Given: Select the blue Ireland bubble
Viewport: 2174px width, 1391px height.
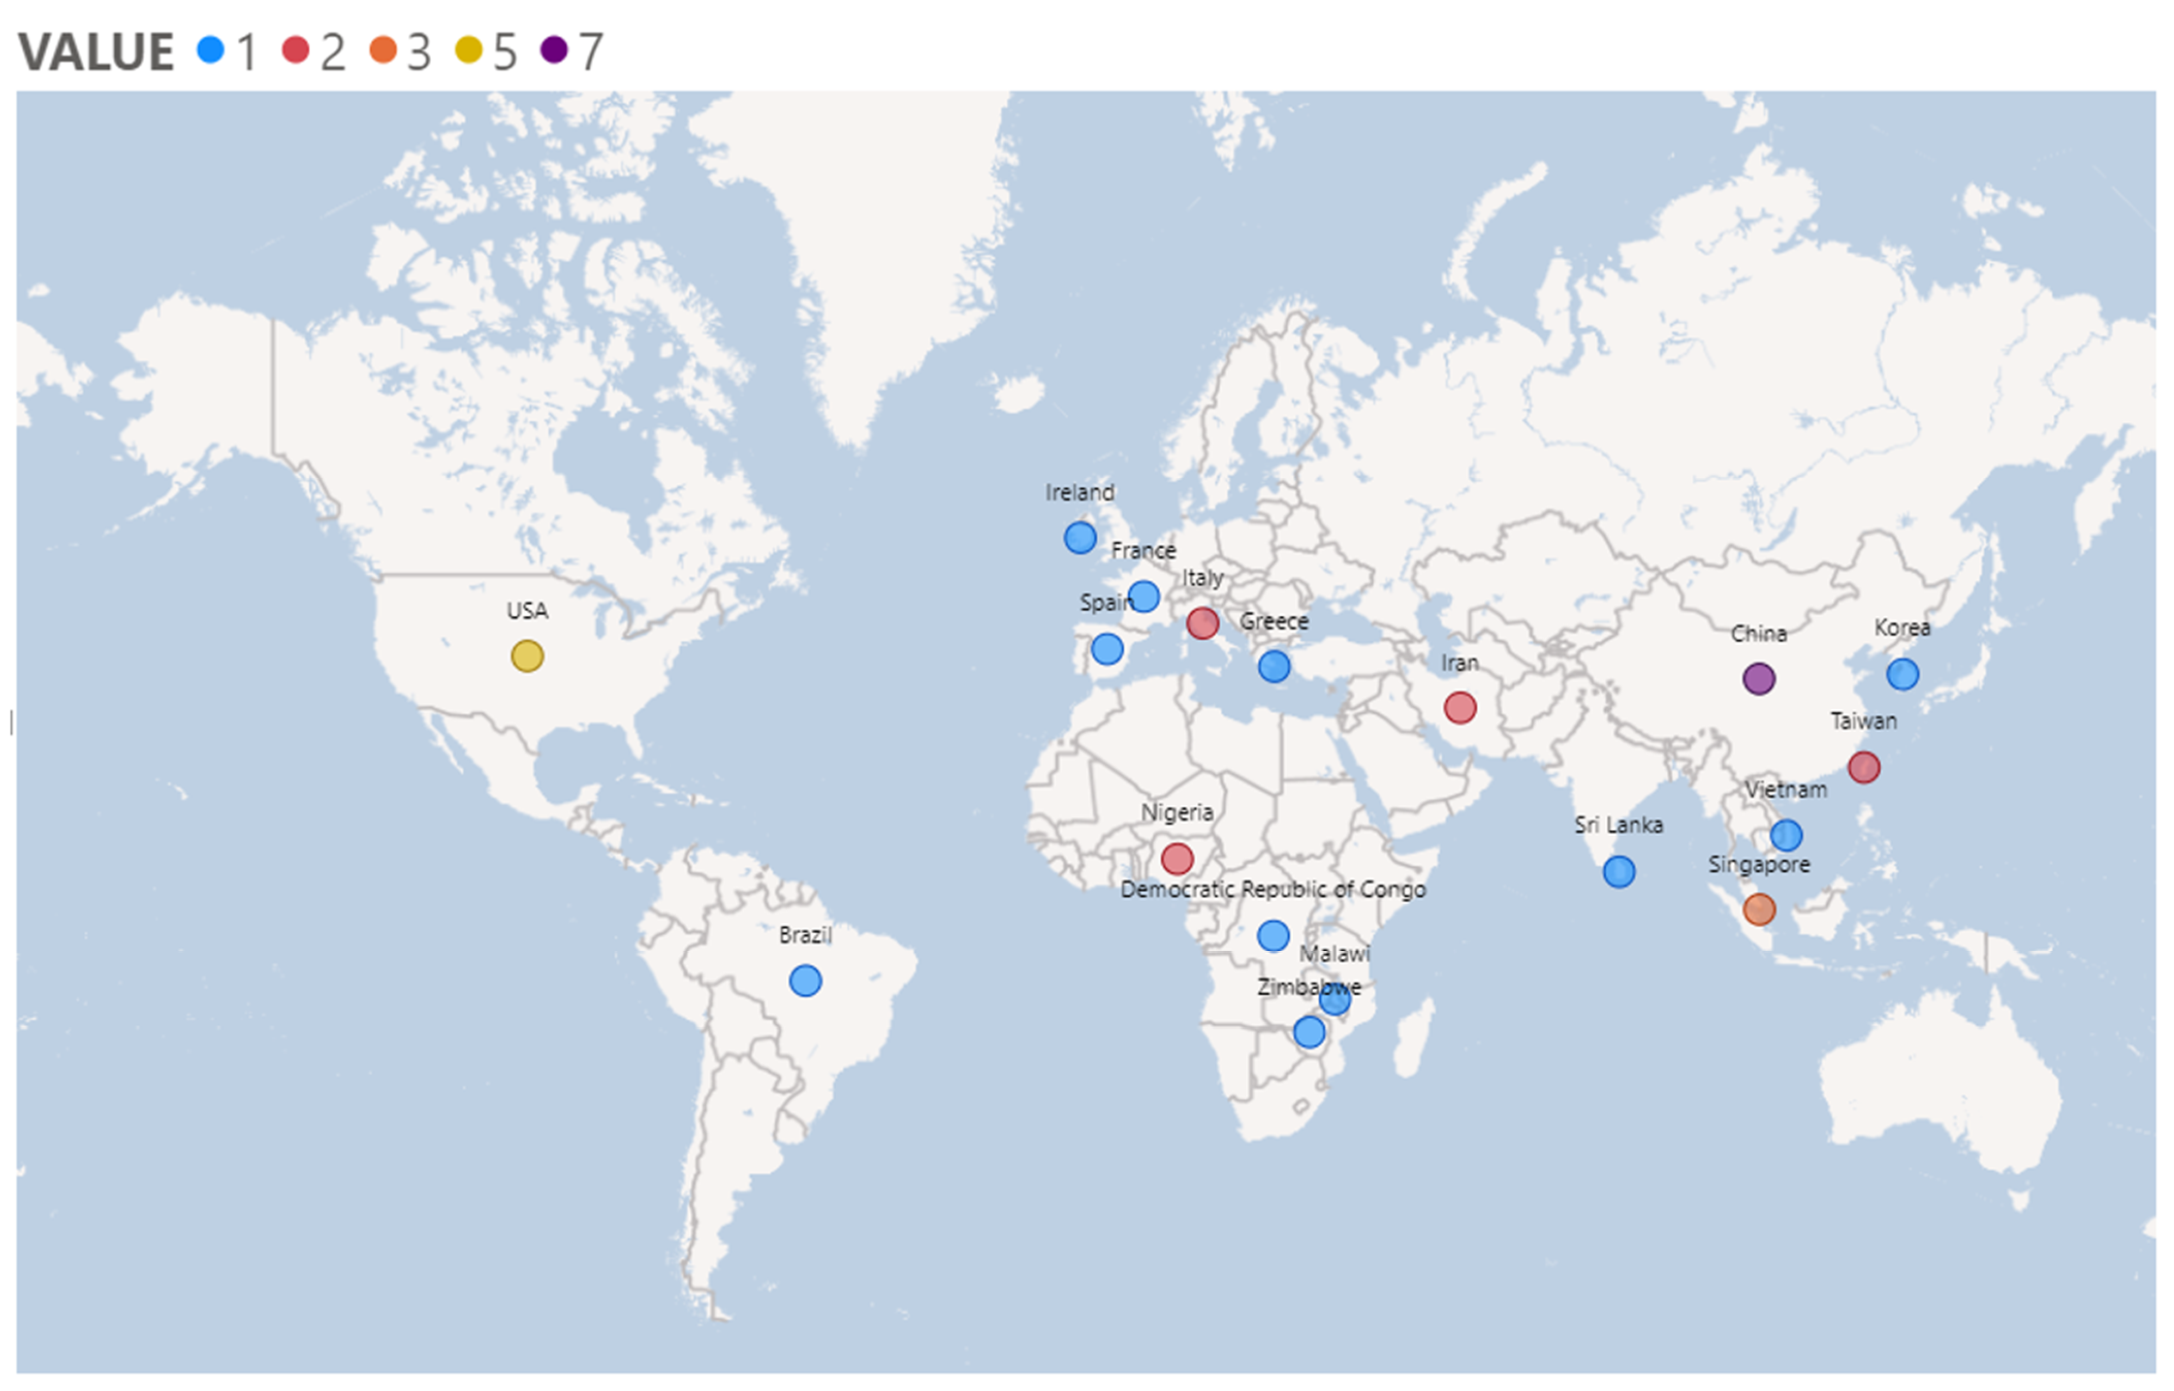Looking at the screenshot, I should pos(1080,538).
